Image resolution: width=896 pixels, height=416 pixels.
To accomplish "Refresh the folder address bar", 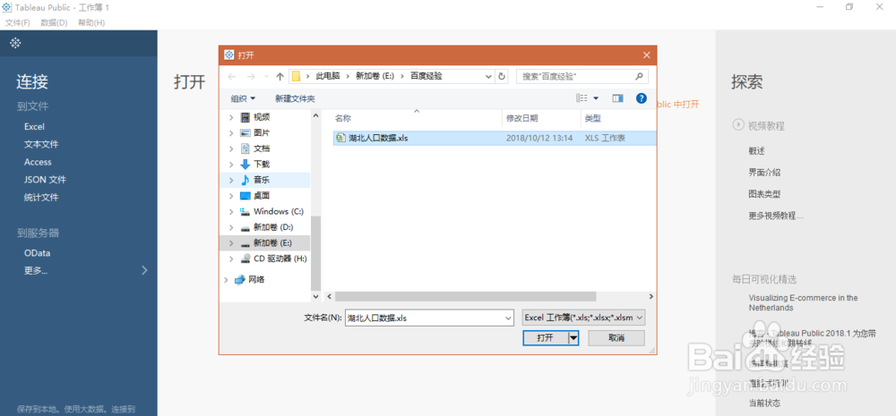I will point(502,76).
